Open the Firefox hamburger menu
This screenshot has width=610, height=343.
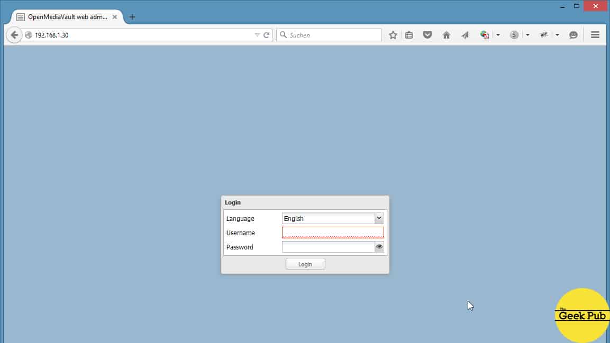click(595, 34)
